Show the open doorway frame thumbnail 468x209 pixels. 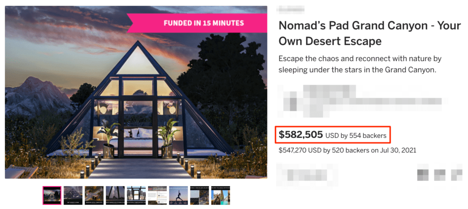pyautogui.click(x=136, y=195)
